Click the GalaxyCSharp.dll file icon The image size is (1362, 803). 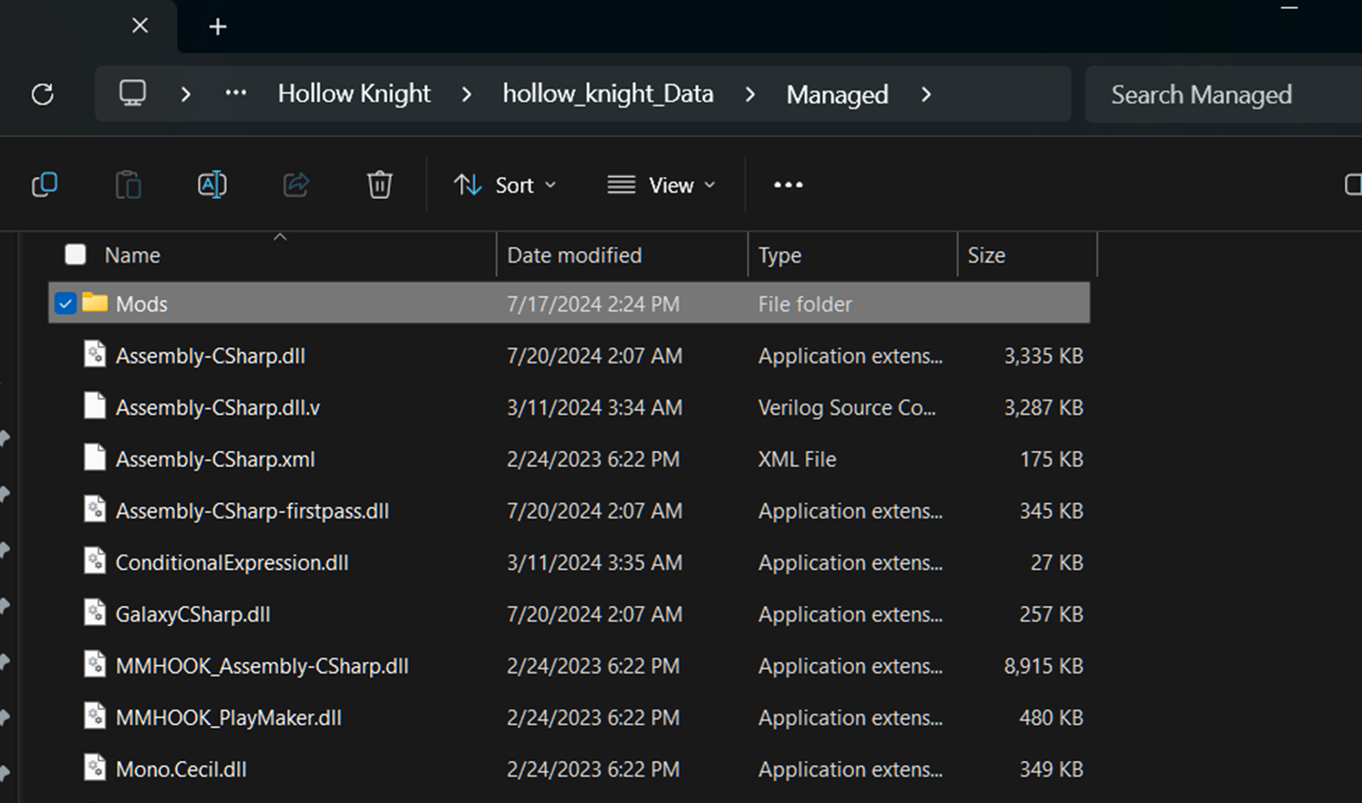(x=95, y=613)
